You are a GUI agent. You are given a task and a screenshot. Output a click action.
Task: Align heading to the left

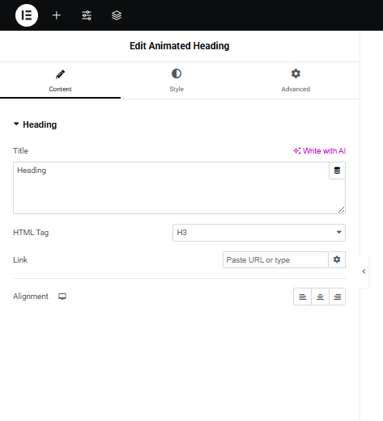[303, 297]
